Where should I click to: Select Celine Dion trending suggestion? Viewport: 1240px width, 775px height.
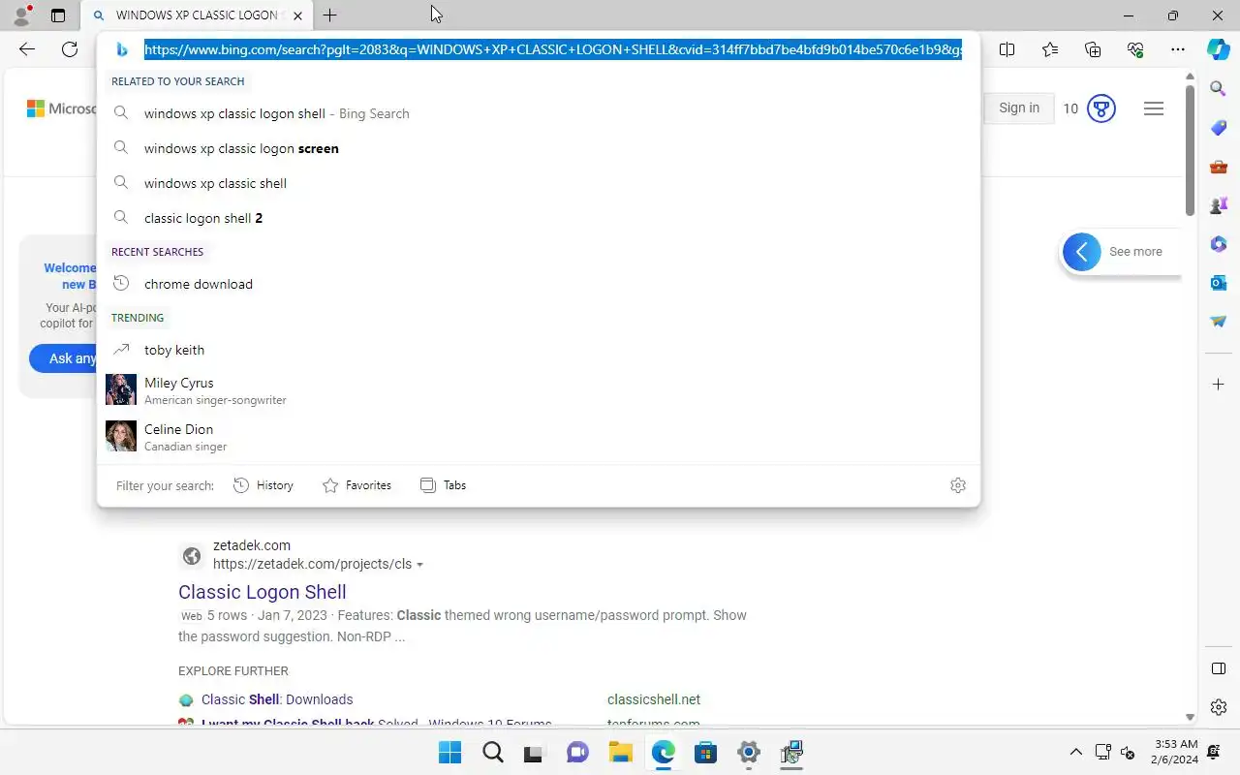click(x=538, y=436)
